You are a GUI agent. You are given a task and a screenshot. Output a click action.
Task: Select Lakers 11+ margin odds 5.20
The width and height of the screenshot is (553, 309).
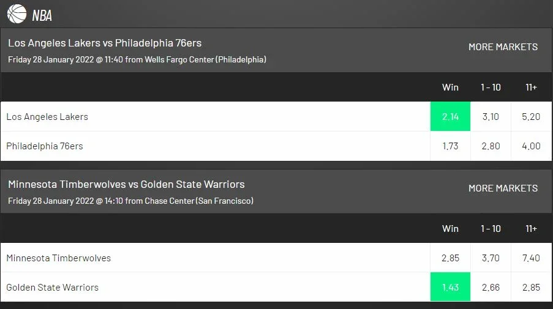coord(531,116)
